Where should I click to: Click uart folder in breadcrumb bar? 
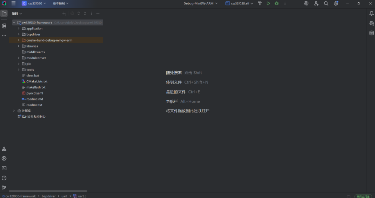(x=64, y=196)
